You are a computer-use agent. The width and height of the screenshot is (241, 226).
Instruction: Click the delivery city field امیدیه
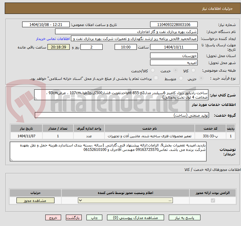[x=174, y=63]
